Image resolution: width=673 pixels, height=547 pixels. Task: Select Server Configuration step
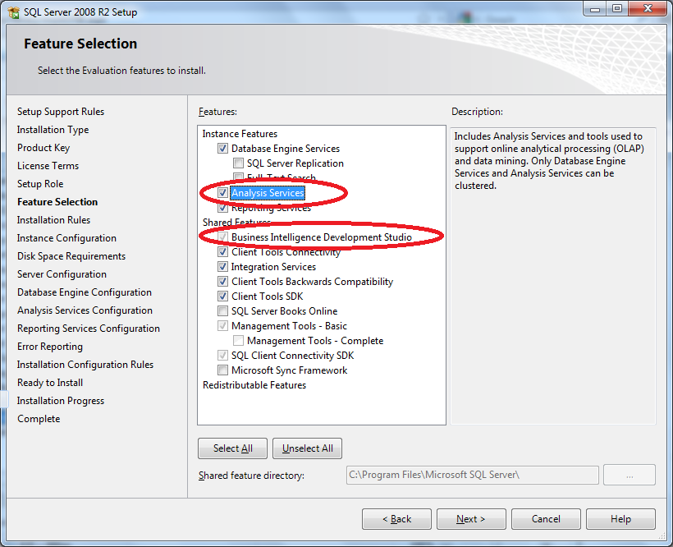pos(62,274)
